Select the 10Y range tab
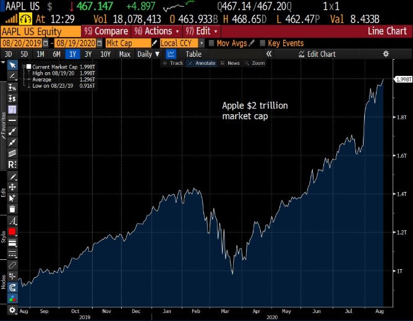Image resolution: width=413 pixels, height=321 pixels. tap(105, 54)
